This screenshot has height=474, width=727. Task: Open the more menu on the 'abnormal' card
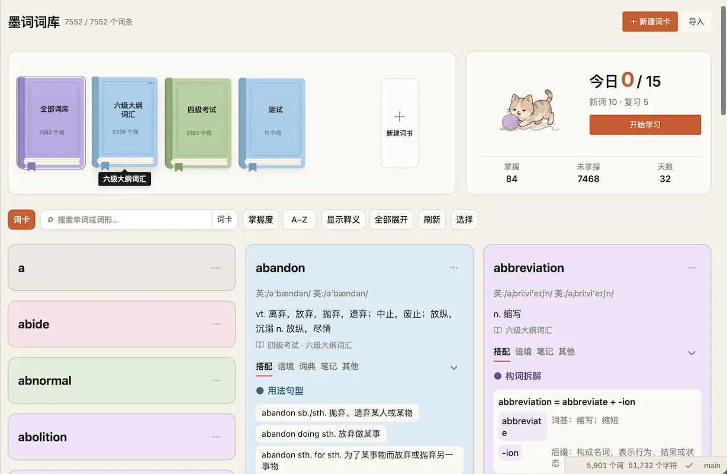click(216, 380)
